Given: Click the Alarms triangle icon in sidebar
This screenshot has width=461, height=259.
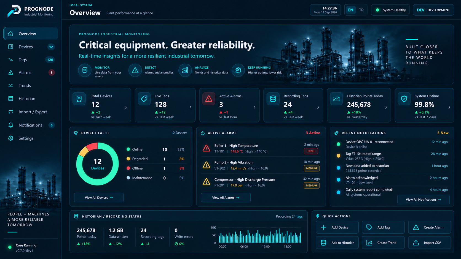Looking at the screenshot, I should point(11,72).
